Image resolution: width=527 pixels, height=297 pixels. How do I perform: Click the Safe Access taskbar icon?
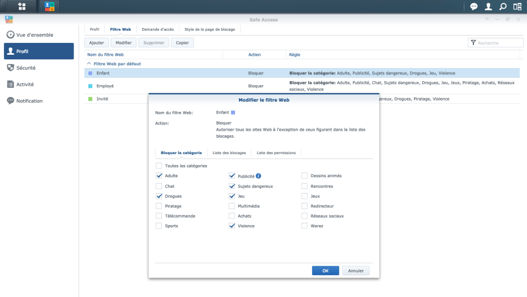point(50,7)
